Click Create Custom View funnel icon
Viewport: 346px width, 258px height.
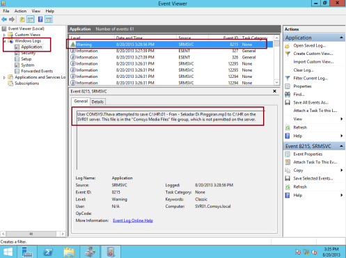click(288, 54)
